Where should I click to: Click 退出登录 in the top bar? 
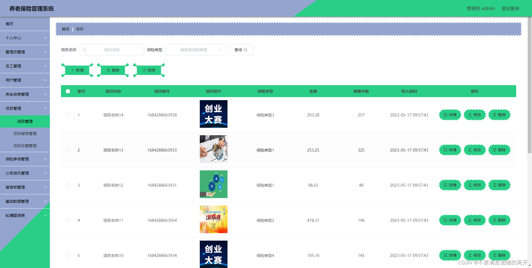[x=510, y=8]
